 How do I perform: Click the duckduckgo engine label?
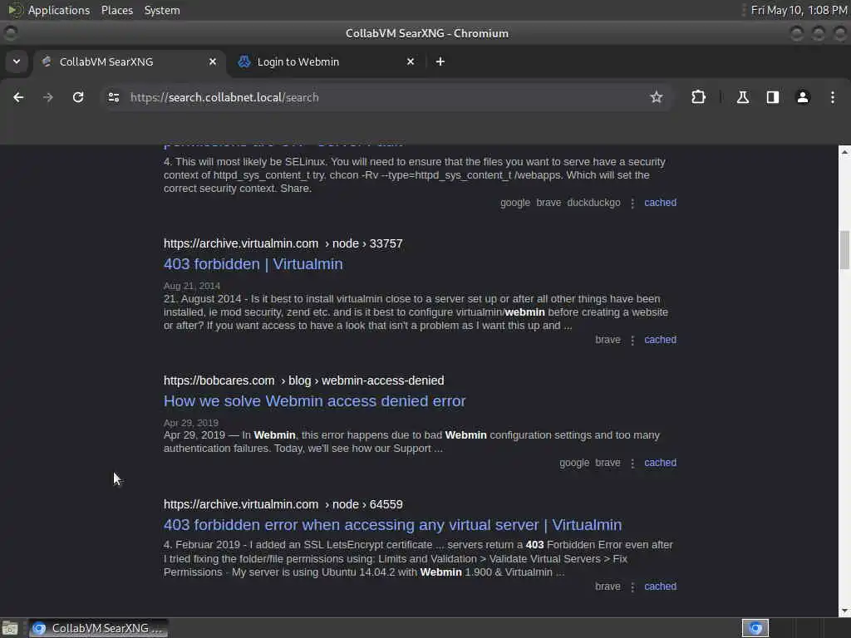point(593,203)
